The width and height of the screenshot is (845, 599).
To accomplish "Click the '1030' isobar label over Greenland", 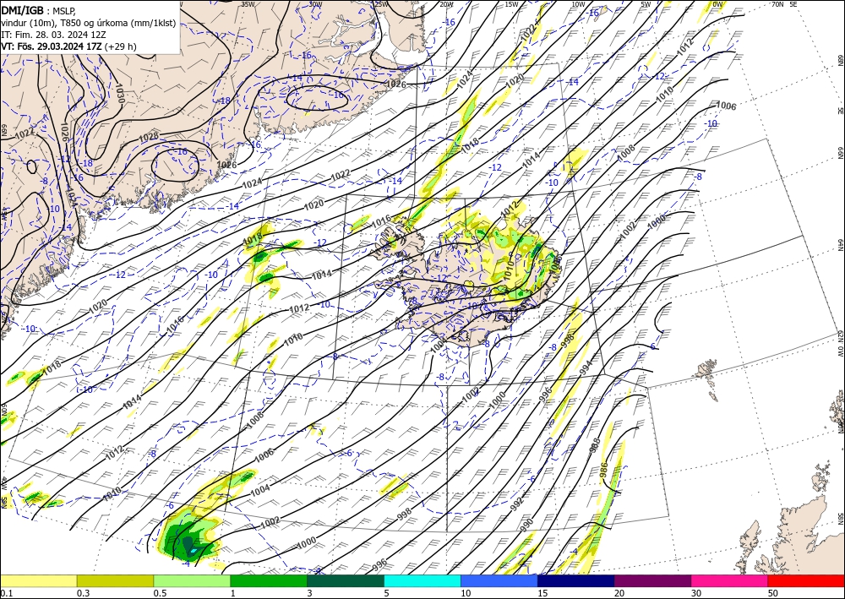I will coord(120,95).
